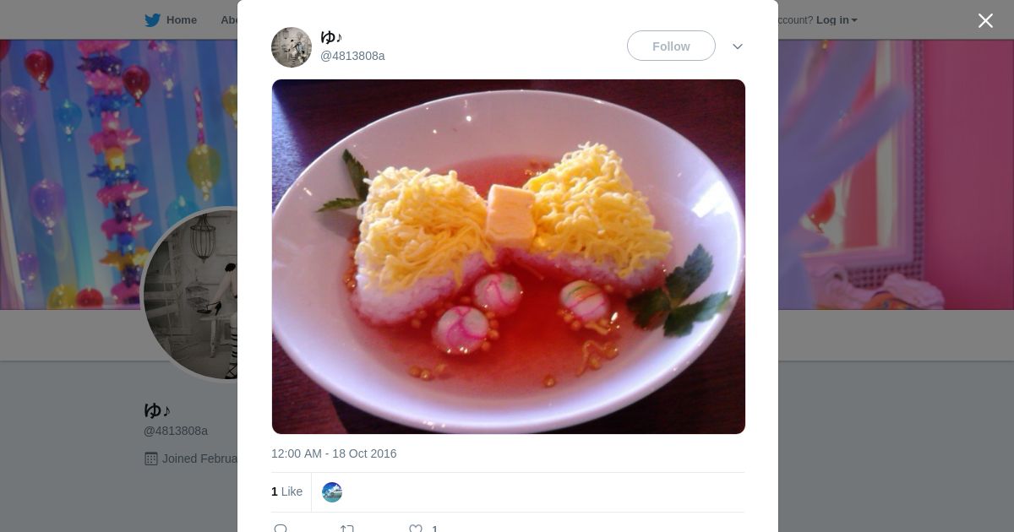
Task: Click the tweet timestamp 18 Oct 2016
Action: (x=334, y=453)
